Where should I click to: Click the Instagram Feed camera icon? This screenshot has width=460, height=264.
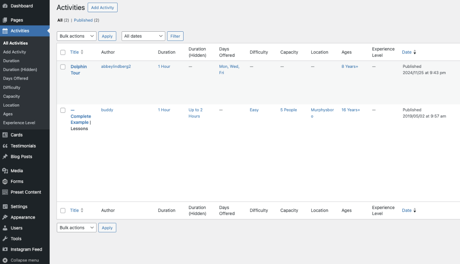[5, 249]
